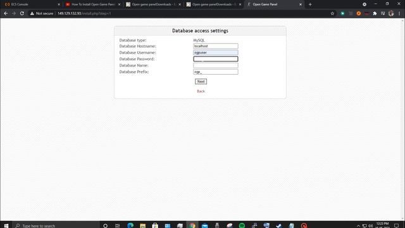Open Cortana from the taskbar
405x228 pixels.
tap(105, 225)
